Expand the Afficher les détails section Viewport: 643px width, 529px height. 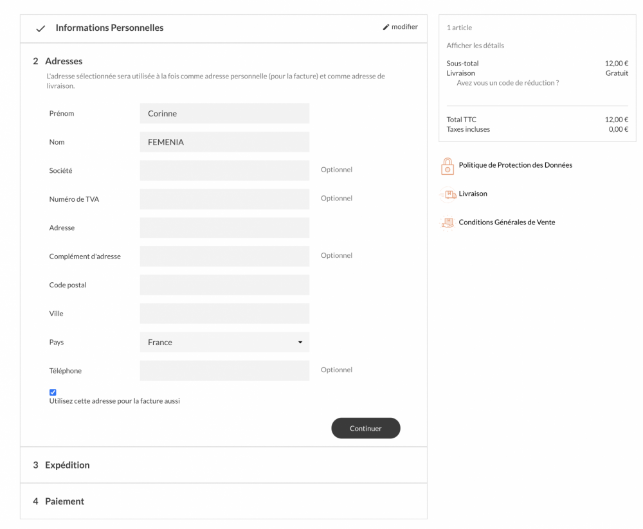pyautogui.click(x=475, y=46)
